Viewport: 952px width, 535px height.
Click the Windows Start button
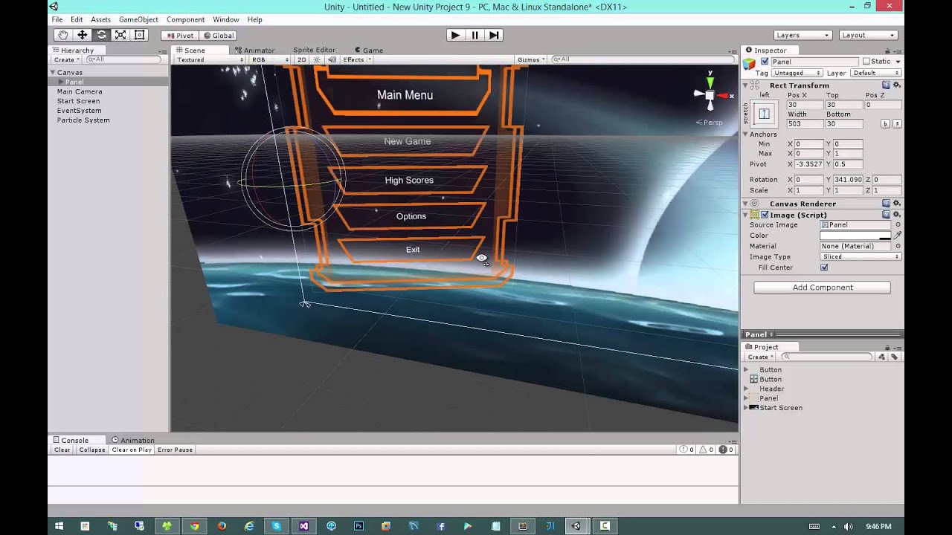(x=59, y=526)
